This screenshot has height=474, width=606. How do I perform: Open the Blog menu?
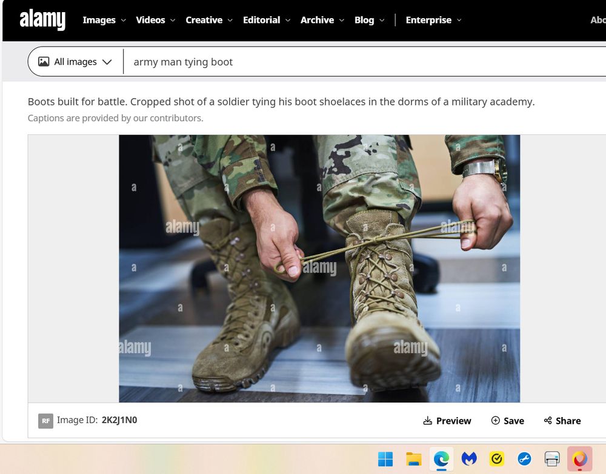click(370, 20)
